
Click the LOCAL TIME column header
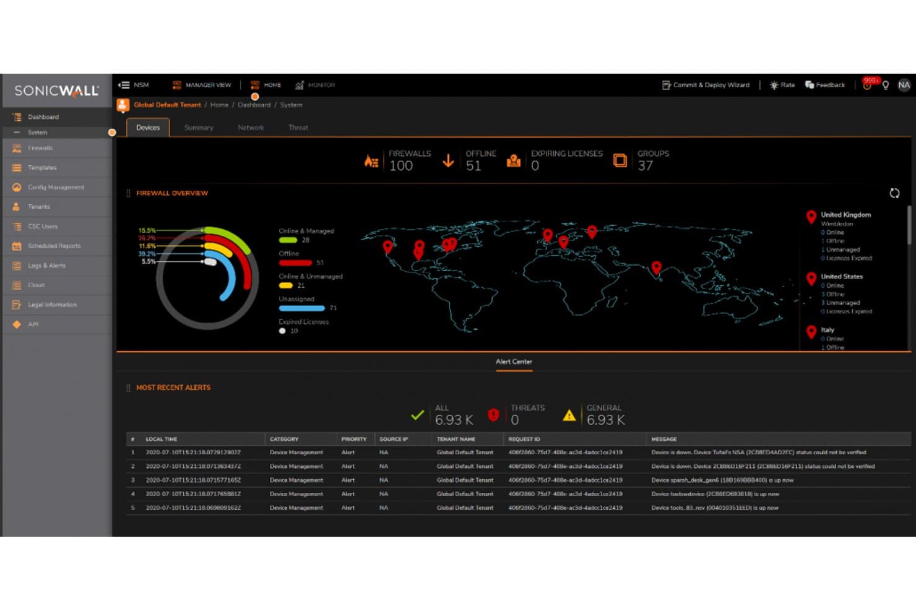162,439
